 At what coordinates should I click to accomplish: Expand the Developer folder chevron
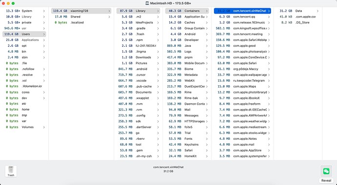207,40
